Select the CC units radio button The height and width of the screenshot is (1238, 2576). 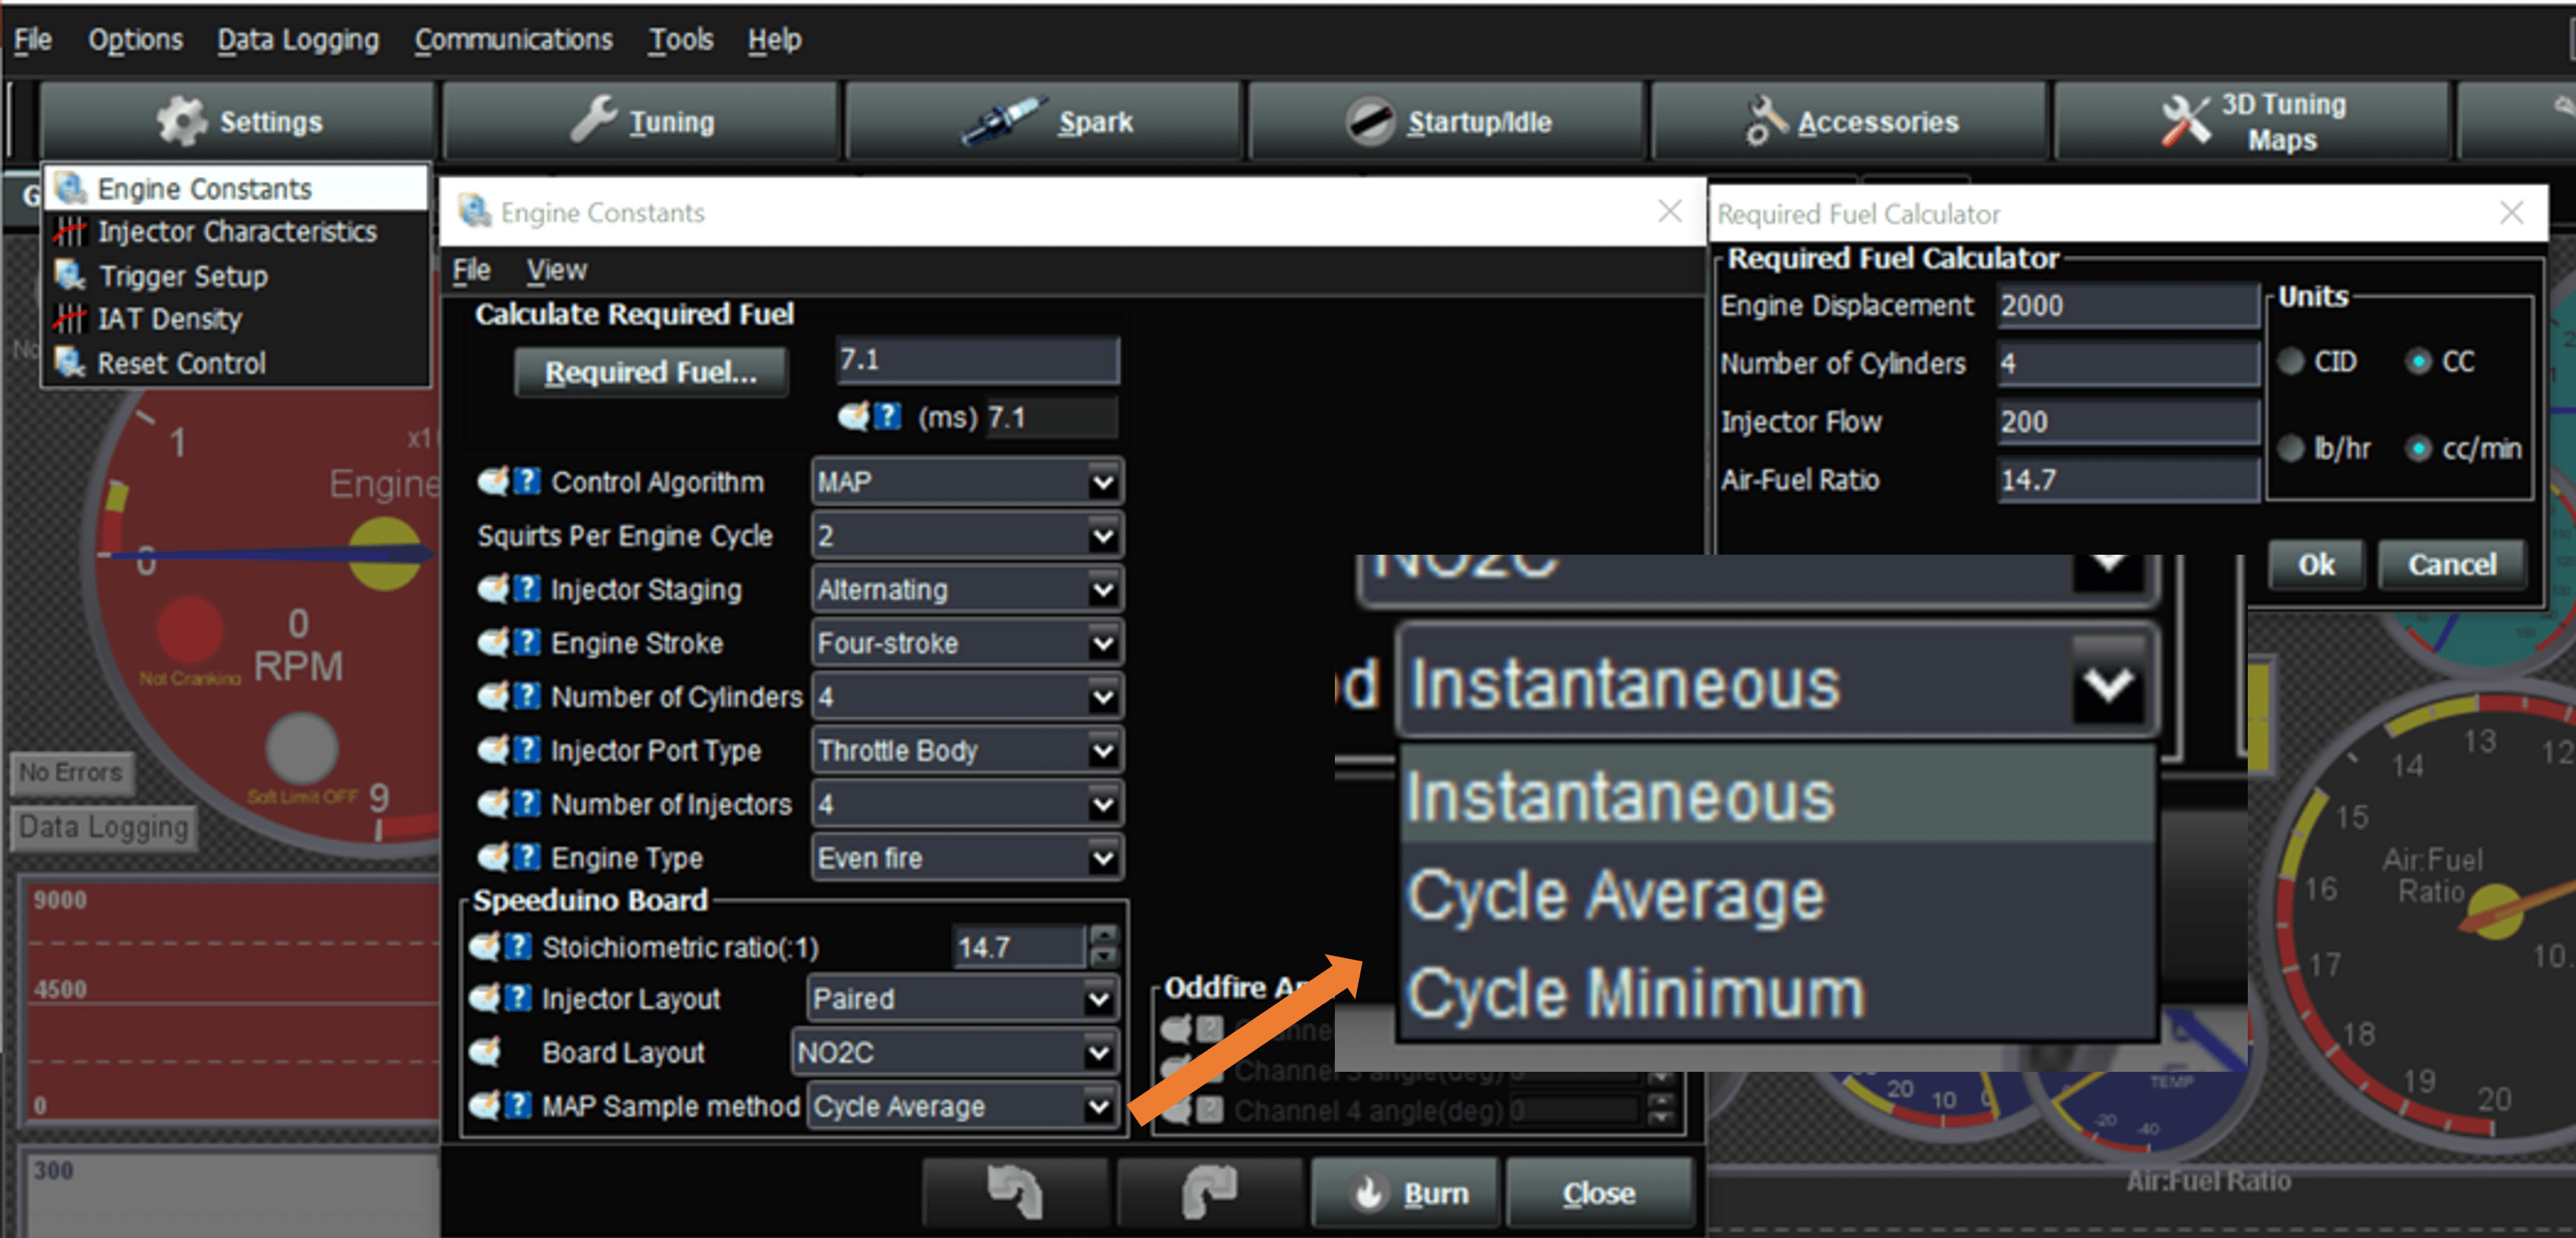[x=2418, y=361]
